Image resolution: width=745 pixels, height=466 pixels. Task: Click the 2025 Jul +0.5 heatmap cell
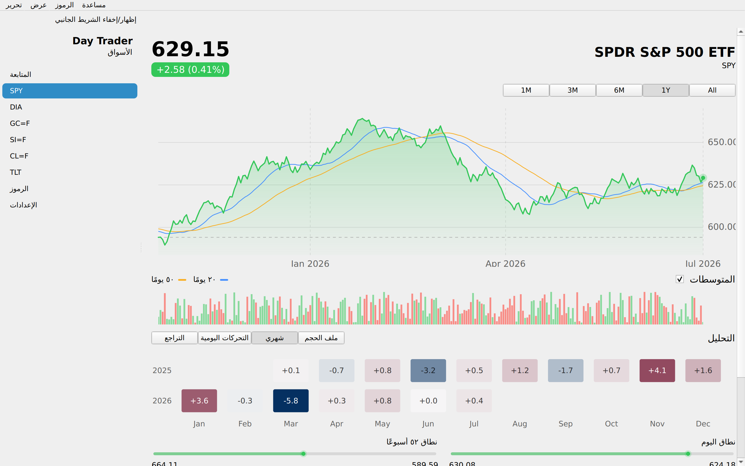(x=474, y=370)
